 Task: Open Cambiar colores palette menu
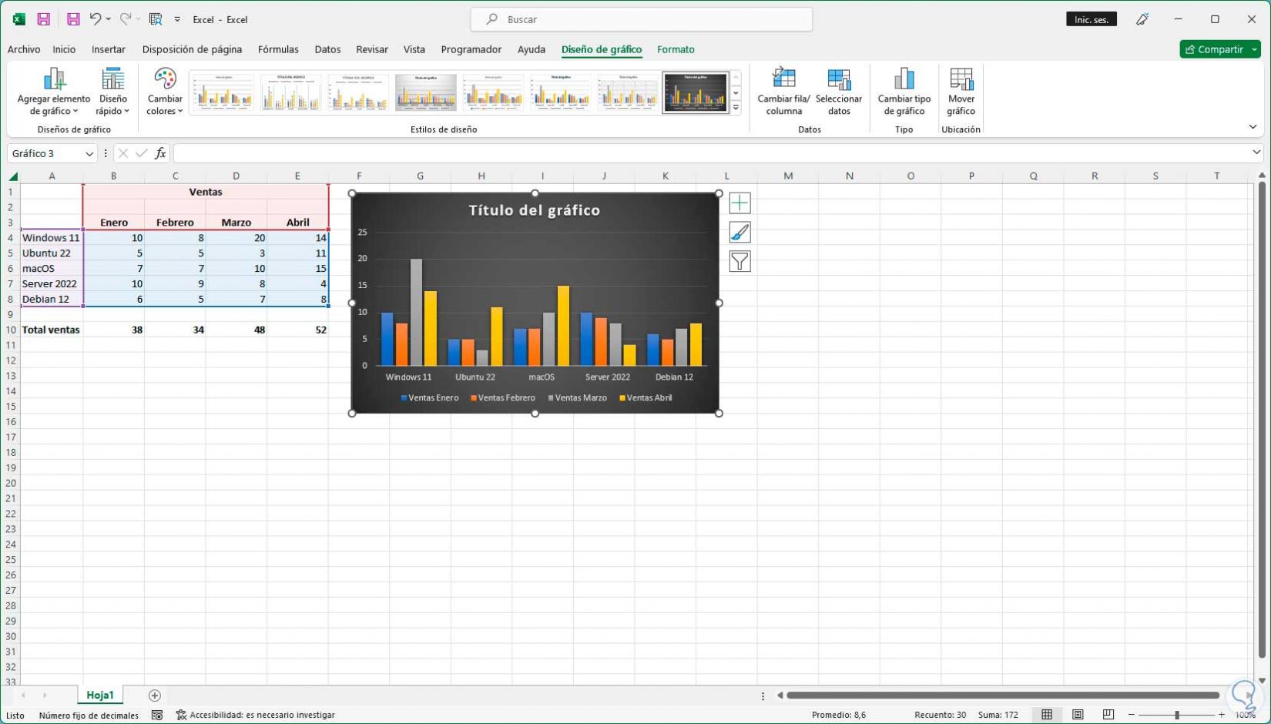pos(165,92)
